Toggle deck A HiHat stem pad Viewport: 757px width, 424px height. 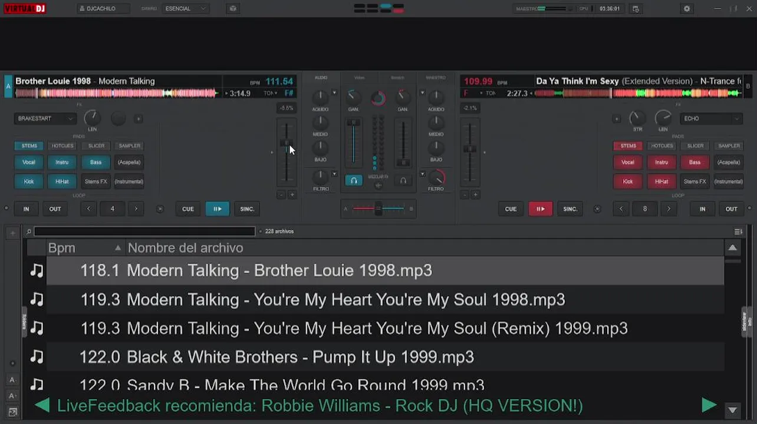click(x=62, y=181)
